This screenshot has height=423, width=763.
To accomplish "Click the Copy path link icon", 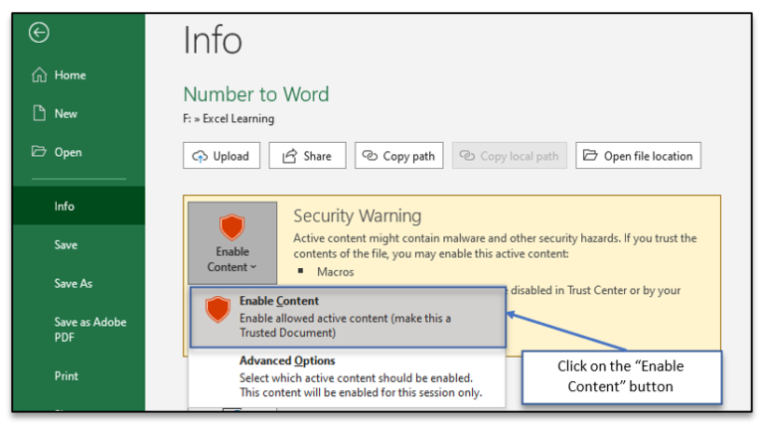I will click(370, 156).
